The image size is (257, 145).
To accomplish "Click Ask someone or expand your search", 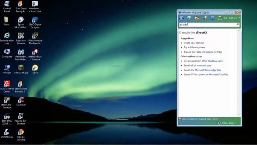I will (200, 119).
